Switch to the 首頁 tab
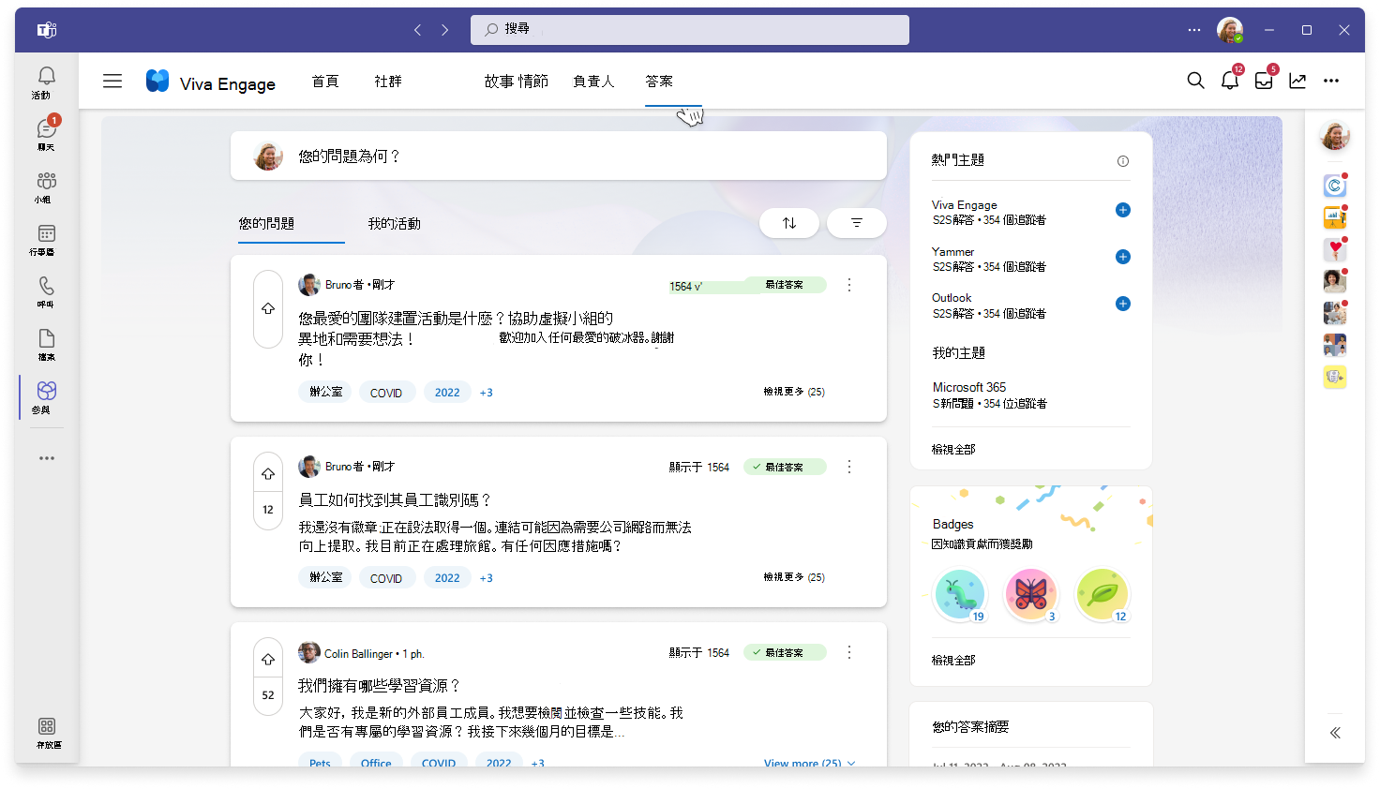The image size is (1380, 789). point(325,82)
